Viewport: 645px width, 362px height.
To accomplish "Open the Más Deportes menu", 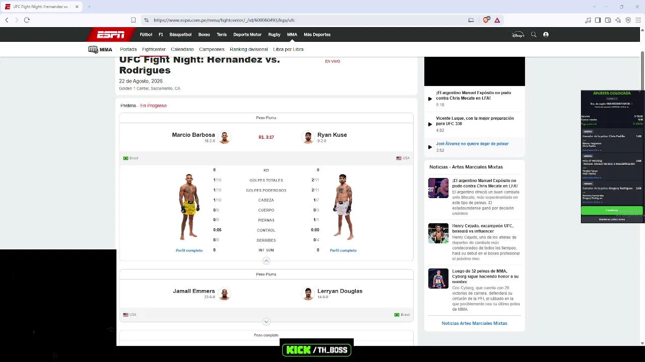I will click(x=317, y=35).
